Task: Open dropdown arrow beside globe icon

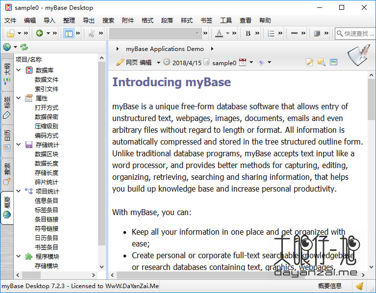Action: coord(15,47)
